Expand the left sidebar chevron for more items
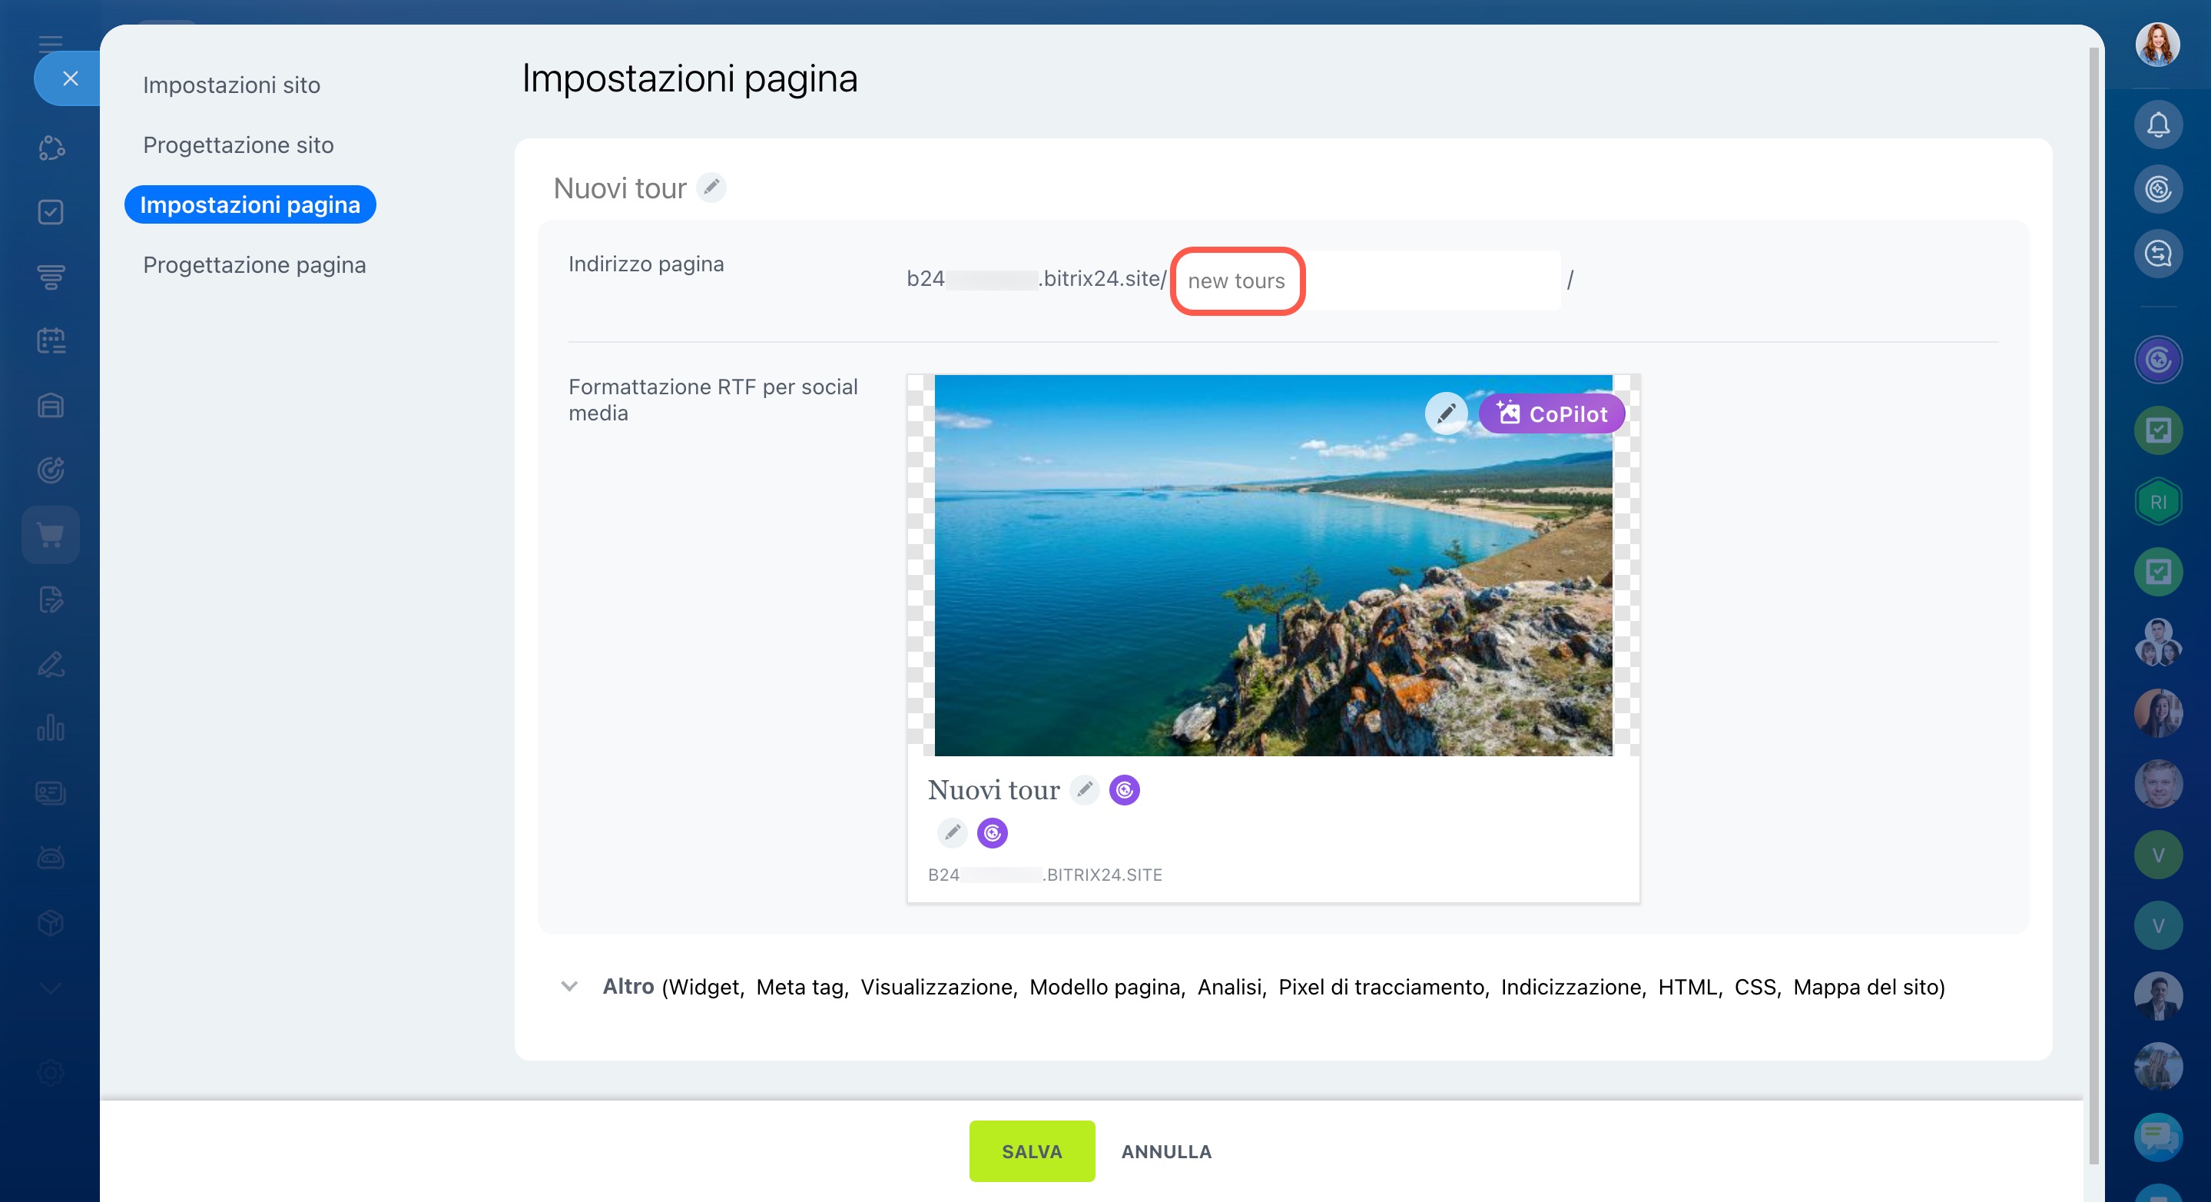This screenshot has height=1202, width=2211. [x=51, y=988]
